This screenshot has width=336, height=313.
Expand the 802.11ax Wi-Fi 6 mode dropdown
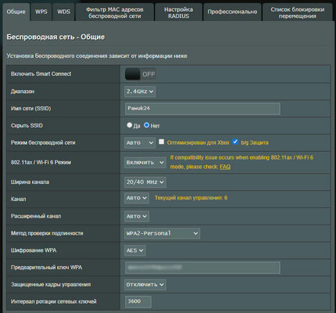coord(145,163)
